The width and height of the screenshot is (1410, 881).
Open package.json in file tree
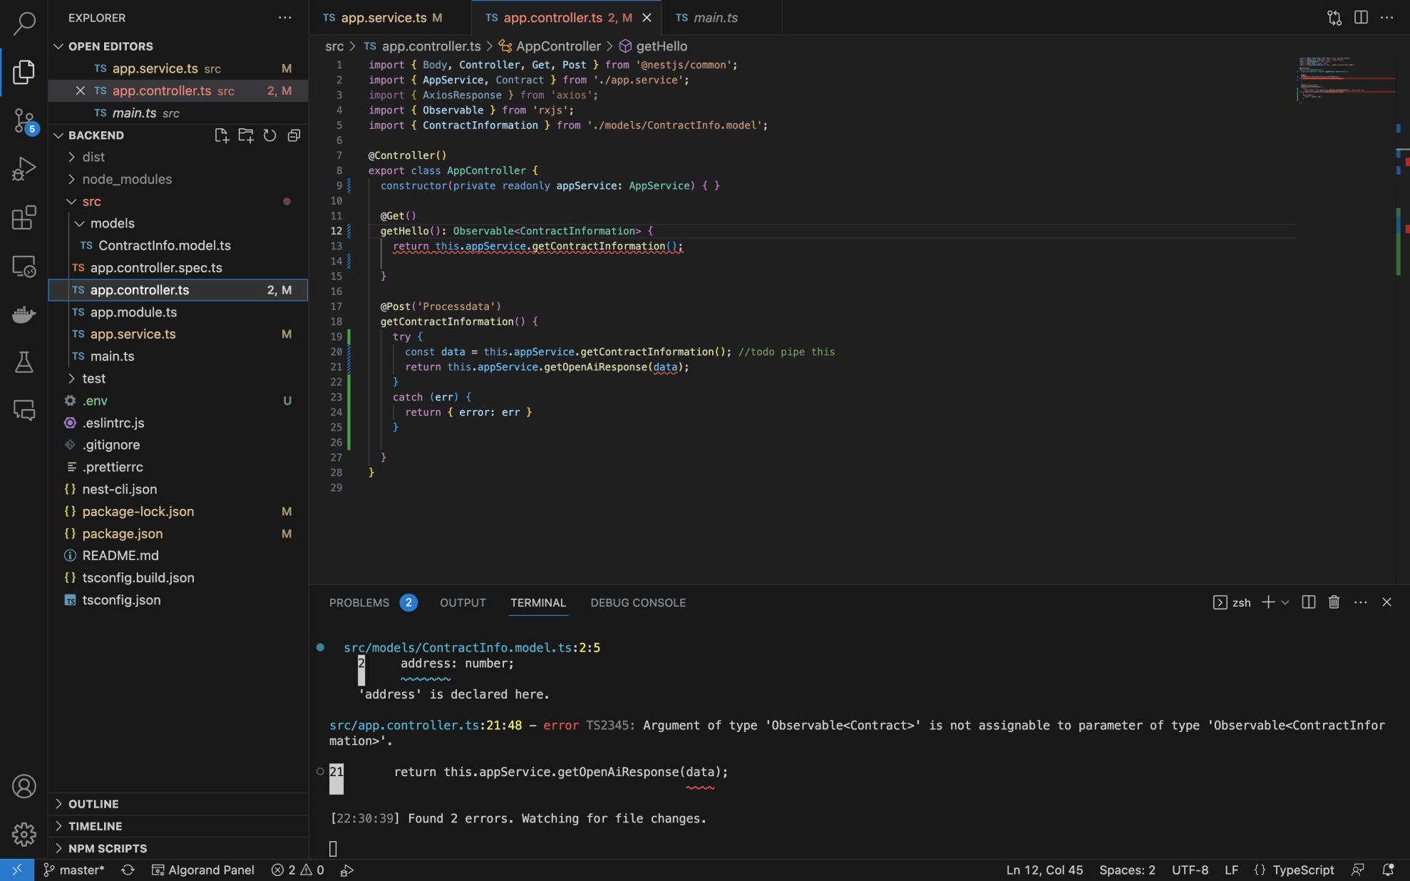tap(178, 533)
